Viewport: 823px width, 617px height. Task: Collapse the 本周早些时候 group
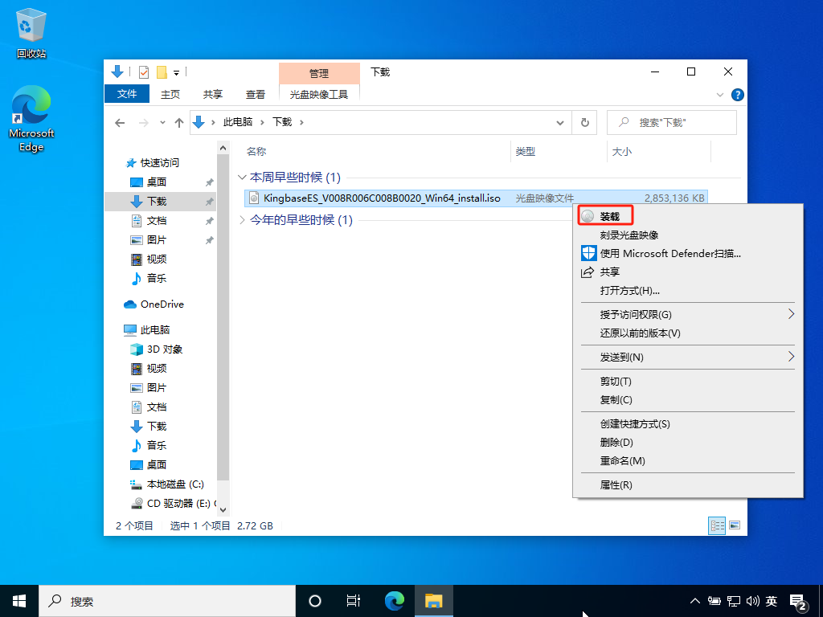click(x=244, y=178)
